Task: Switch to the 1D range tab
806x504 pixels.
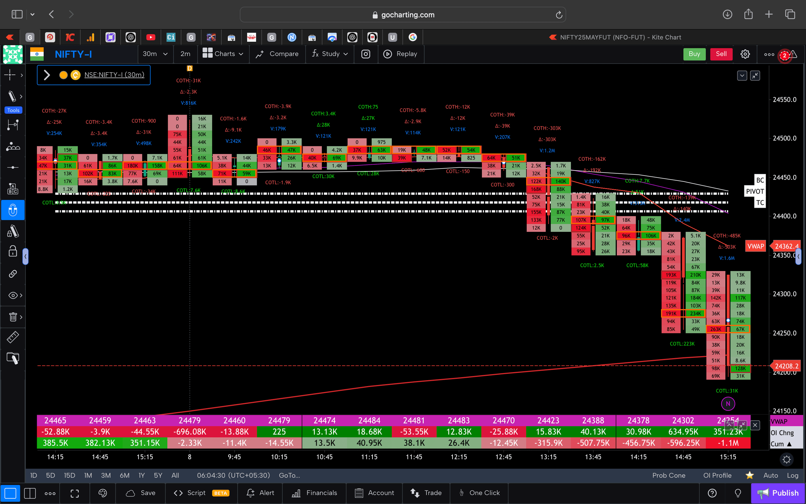Action: coord(33,475)
